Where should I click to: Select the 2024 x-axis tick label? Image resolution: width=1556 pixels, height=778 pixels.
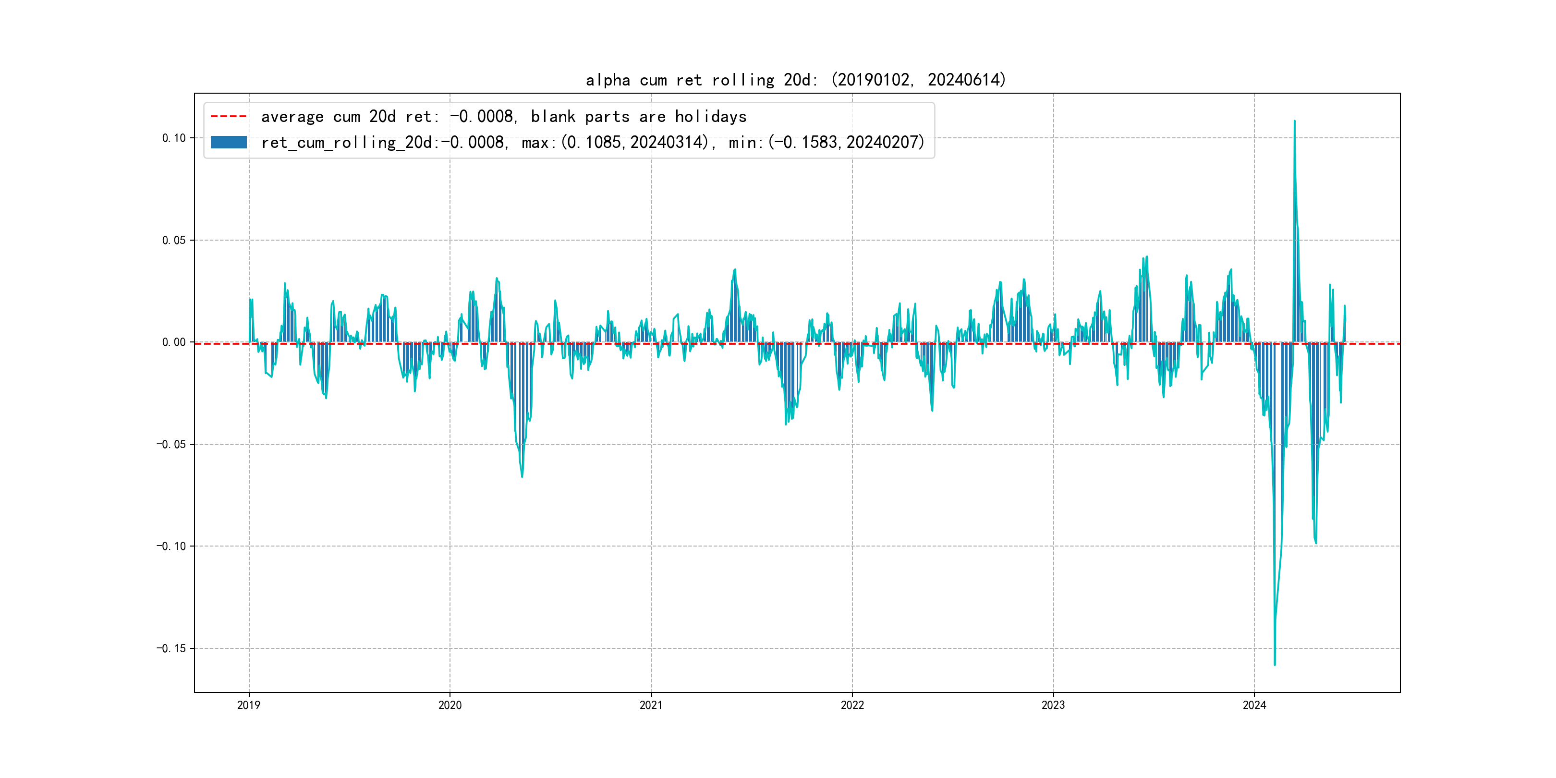point(1254,705)
